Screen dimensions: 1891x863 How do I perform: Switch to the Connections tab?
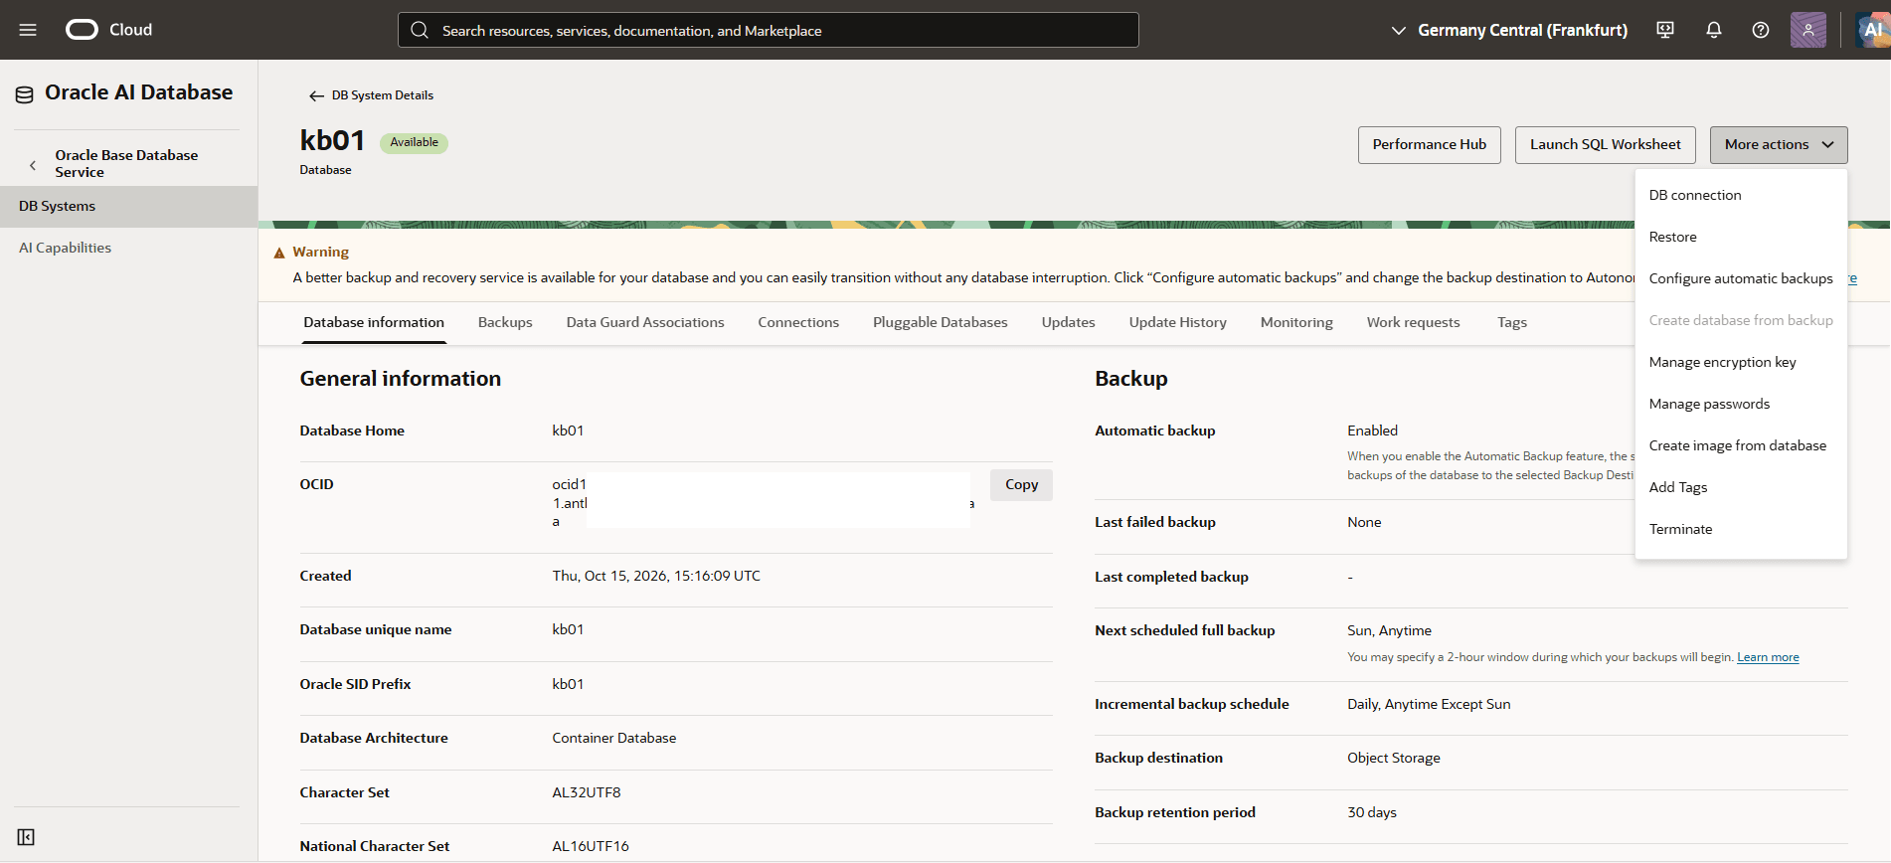pos(798,322)
